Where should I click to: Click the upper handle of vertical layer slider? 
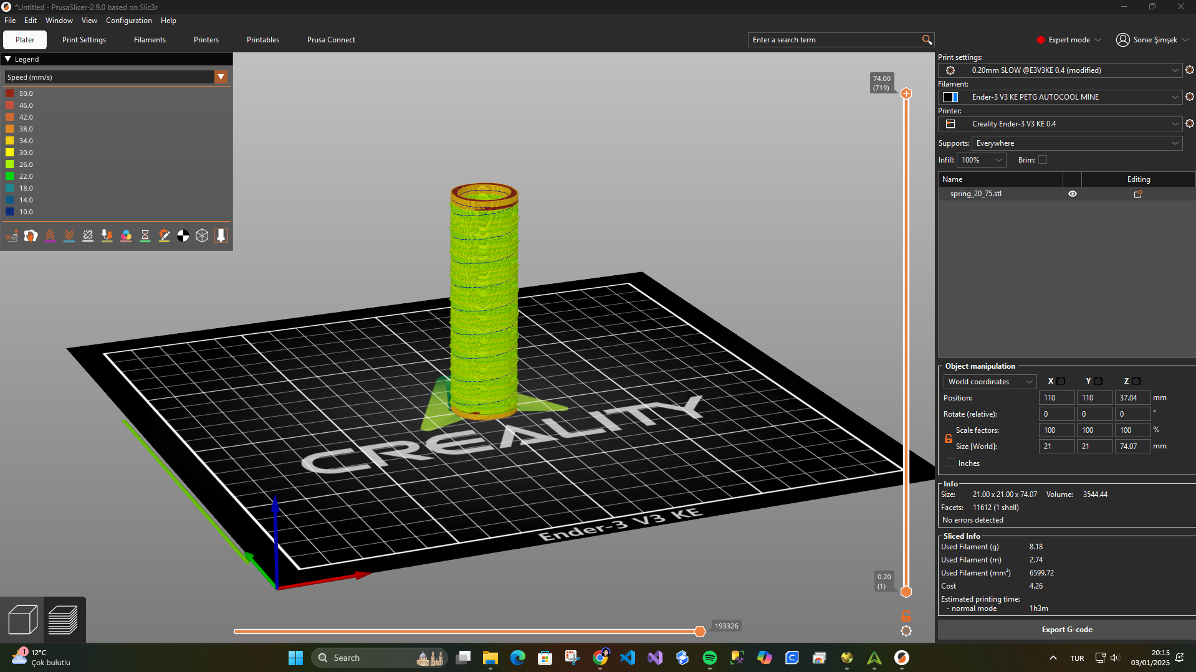[906, 93]
